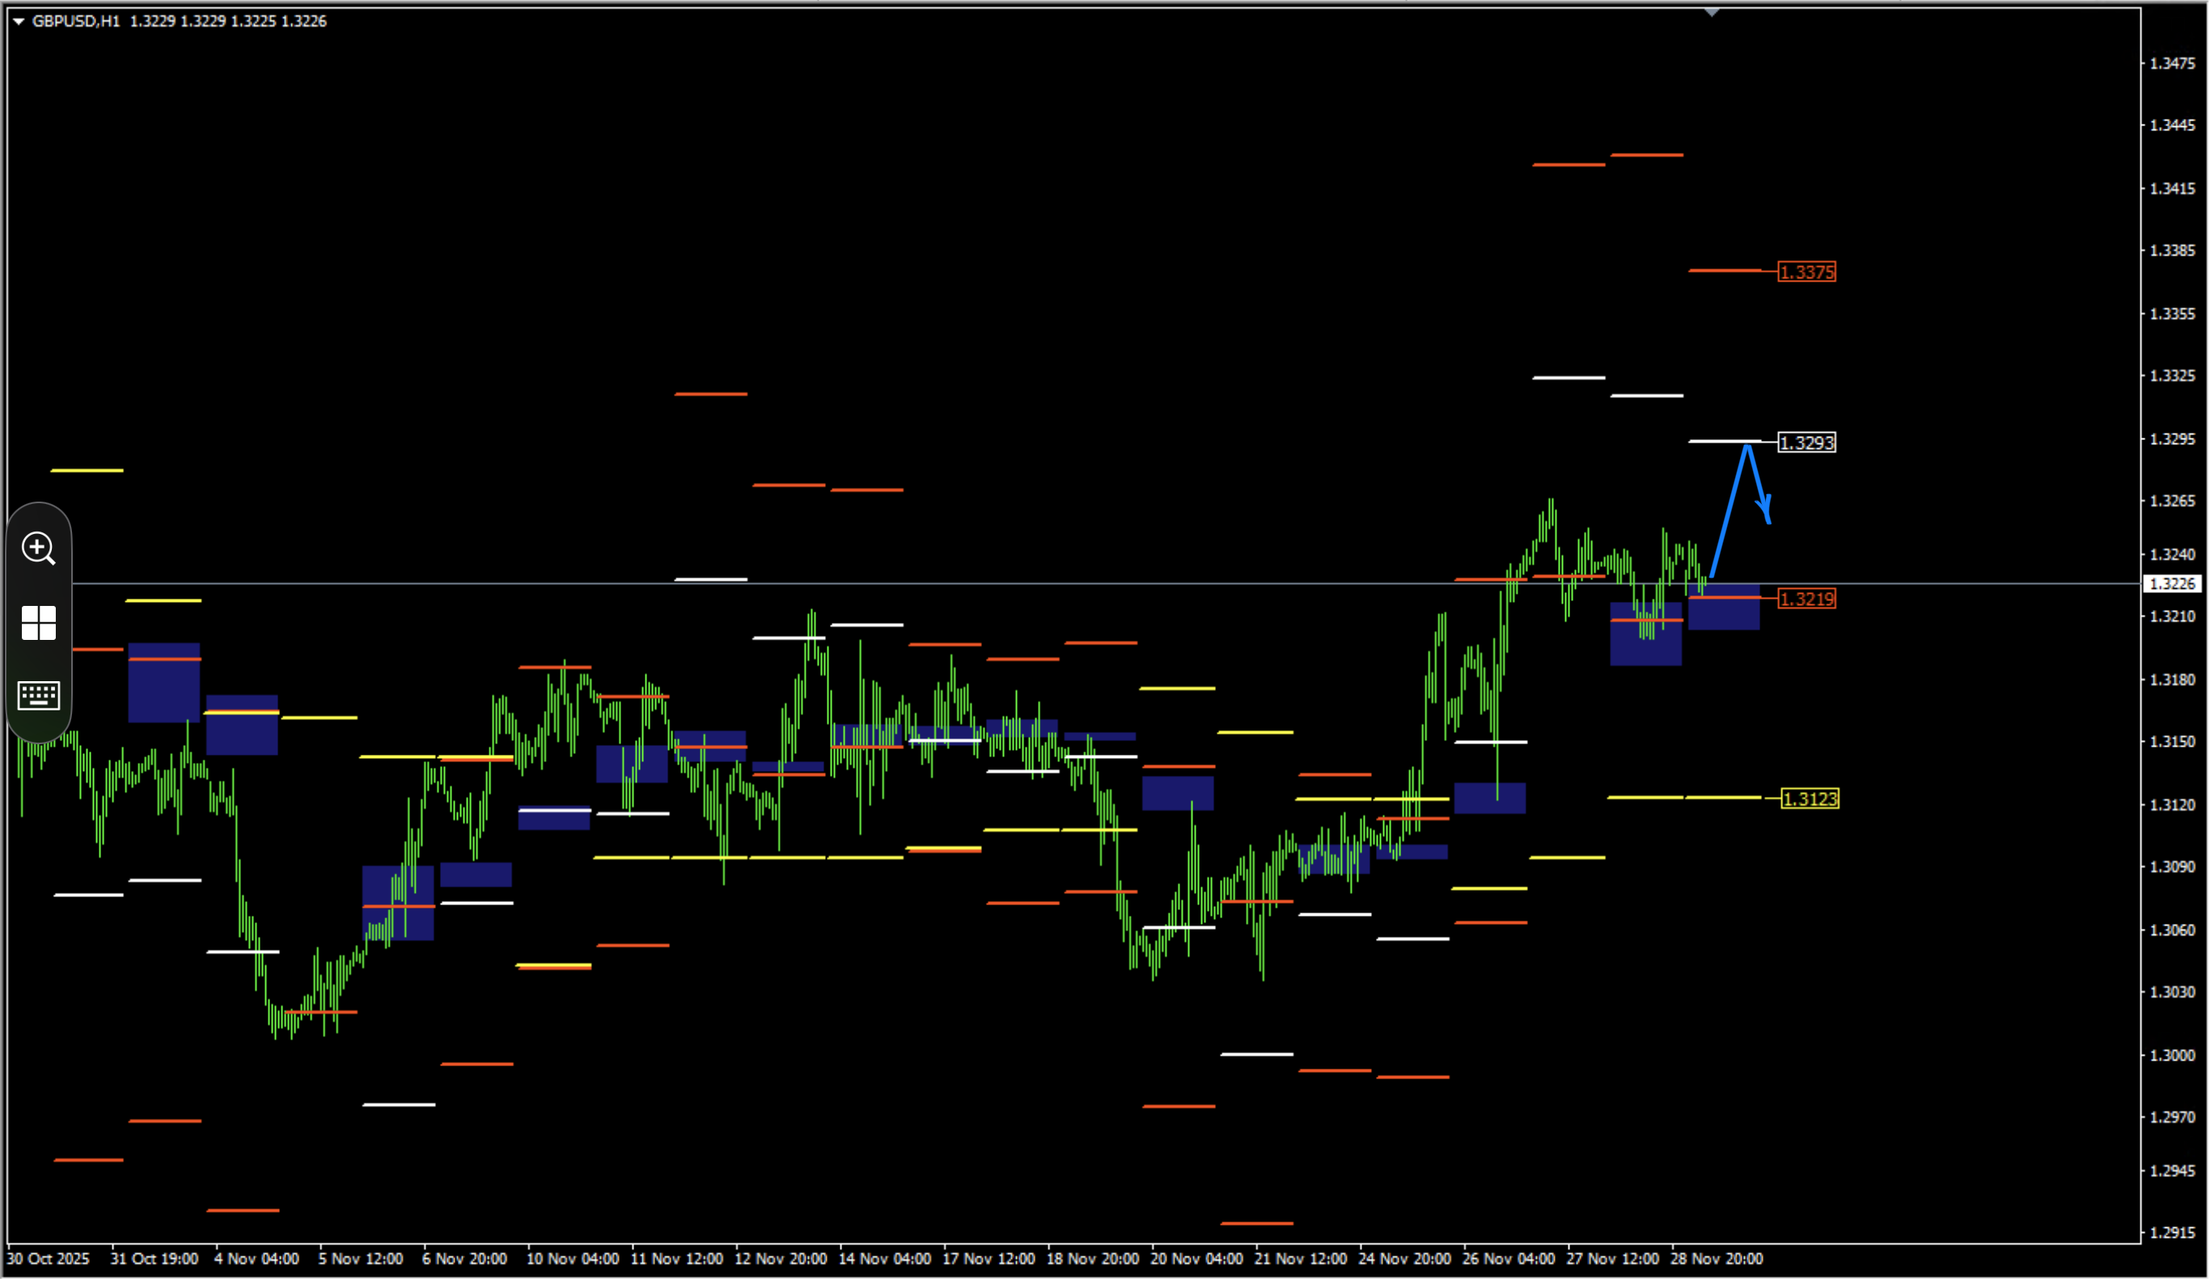
Task: Click the current price tag 1.3226
Action: point(2172,583)
